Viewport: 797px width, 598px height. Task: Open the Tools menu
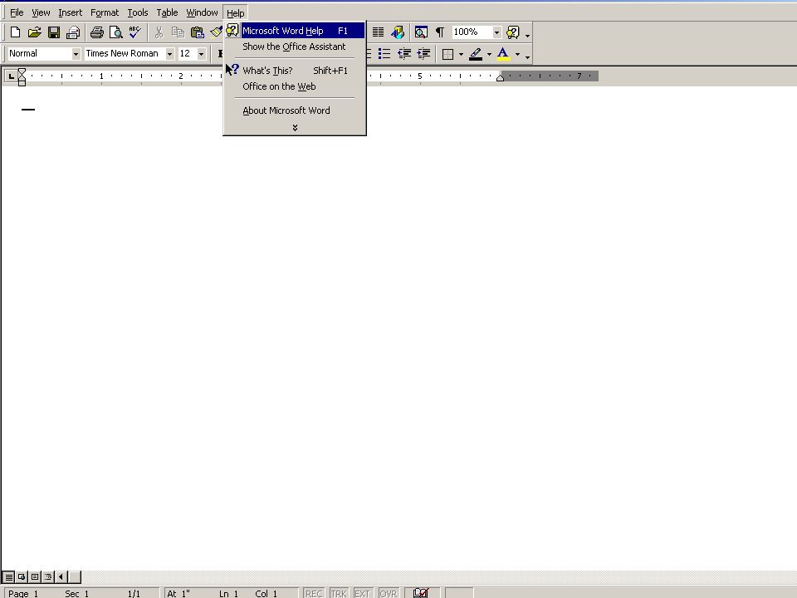point(137,12)
